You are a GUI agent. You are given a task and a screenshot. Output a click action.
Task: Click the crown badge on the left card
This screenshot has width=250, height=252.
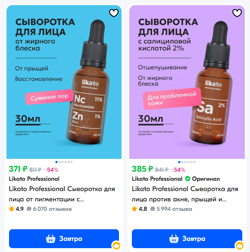coord(116,245)
